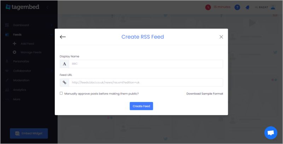Open help via the question mark icon

(x=237, y=7)
